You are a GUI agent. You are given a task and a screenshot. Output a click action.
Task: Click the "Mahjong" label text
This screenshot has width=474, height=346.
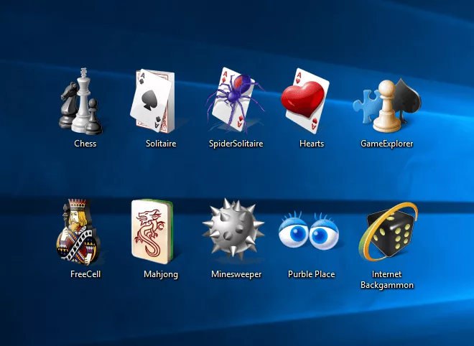[161, 274]
